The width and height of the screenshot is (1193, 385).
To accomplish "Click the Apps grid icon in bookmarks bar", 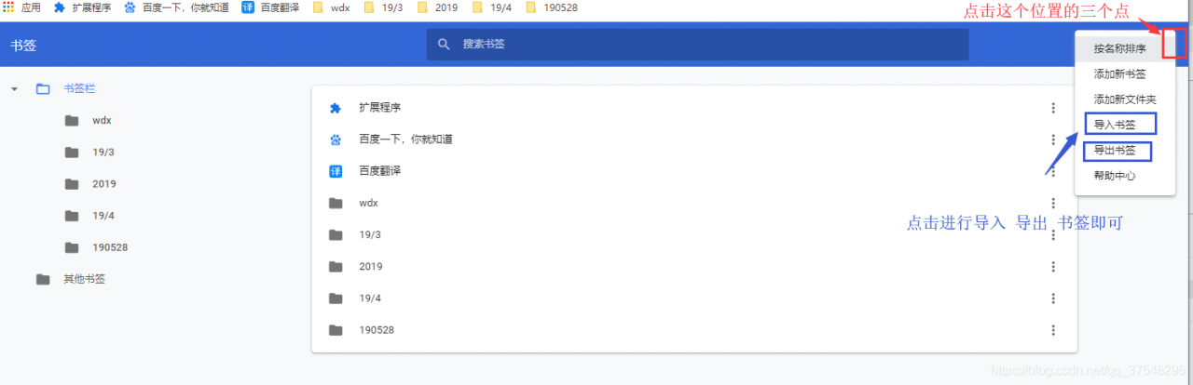I will pos(8,7).
